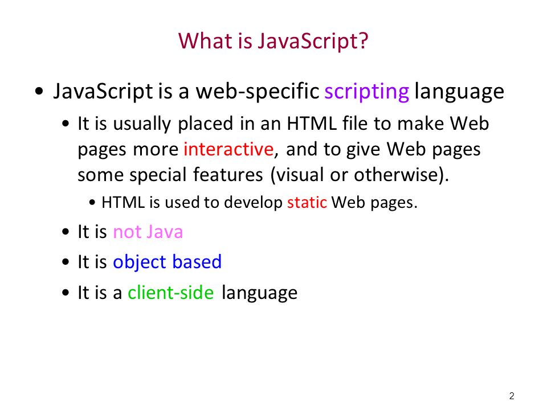Click the green text 'client-side'

point(170,292)
